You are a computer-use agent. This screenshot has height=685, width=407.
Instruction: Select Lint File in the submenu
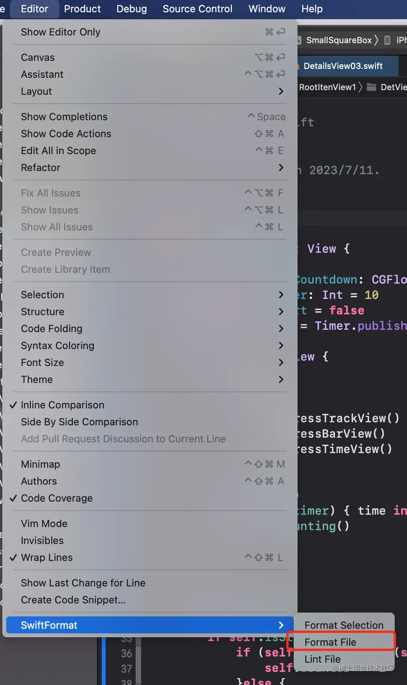pos(323,659)
